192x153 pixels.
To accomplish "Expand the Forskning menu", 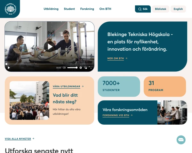I will (x=87, y=9).
